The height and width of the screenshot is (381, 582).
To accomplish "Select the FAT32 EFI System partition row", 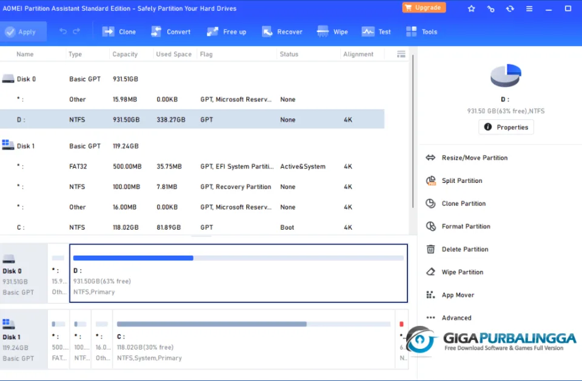I will 192,167.
